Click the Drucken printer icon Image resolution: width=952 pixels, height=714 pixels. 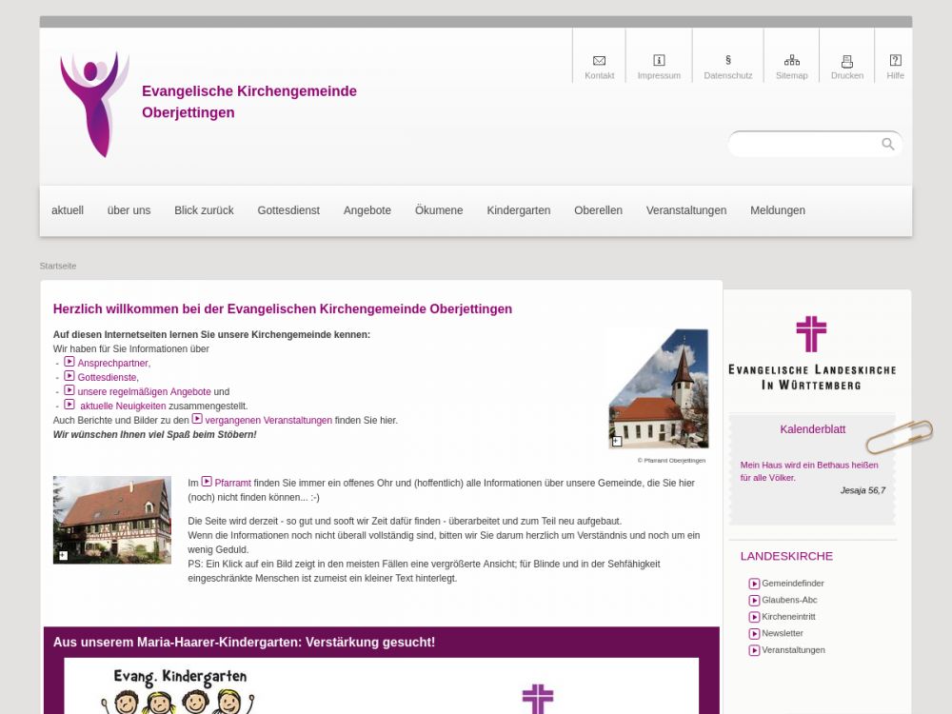(846, 60)
